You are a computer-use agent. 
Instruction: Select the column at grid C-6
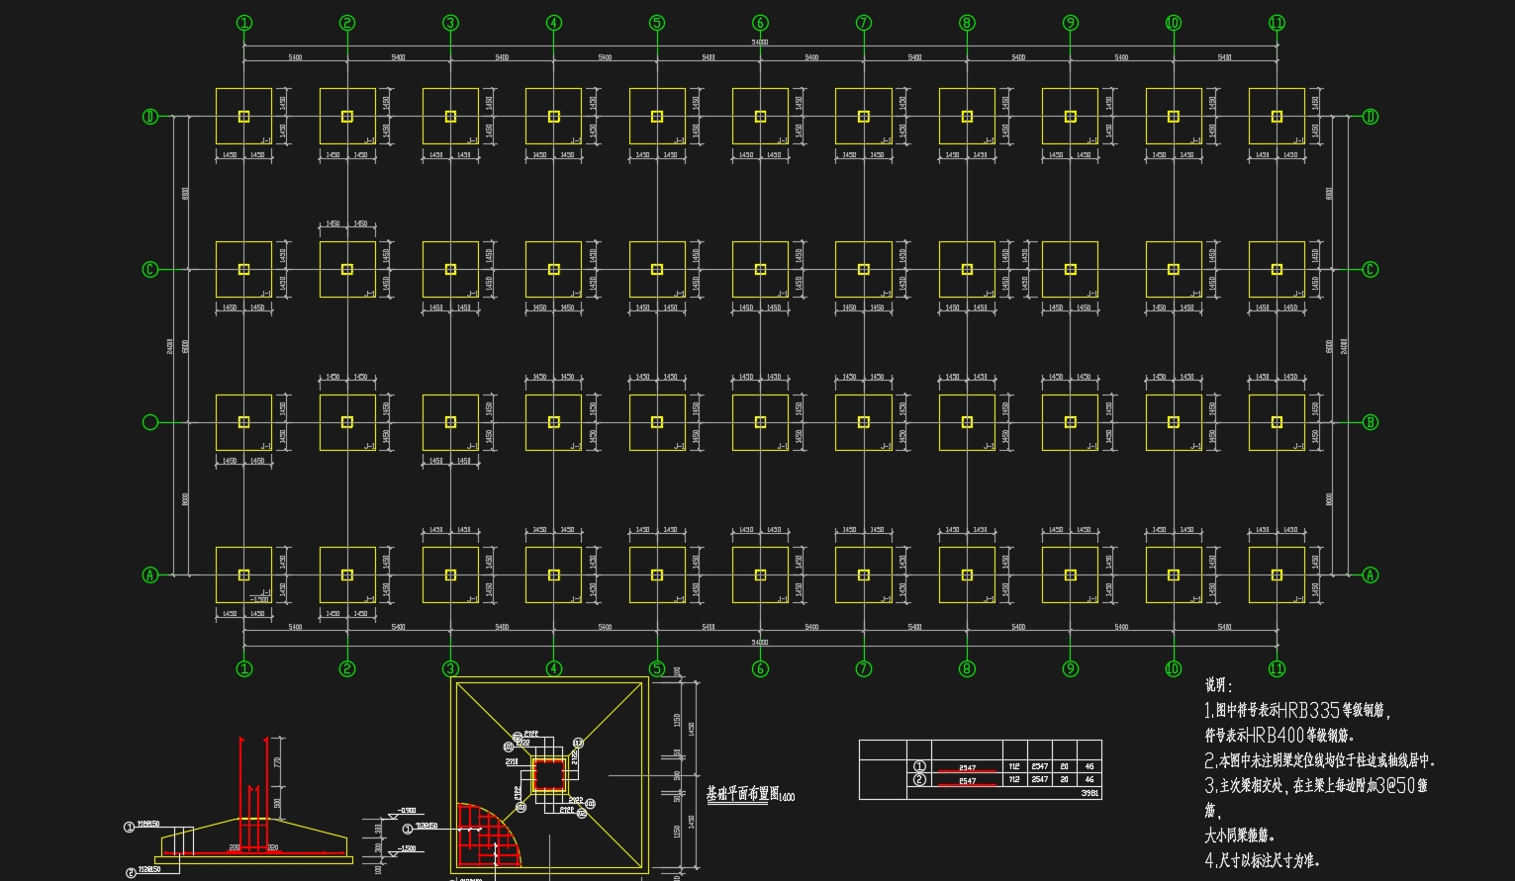(760, 269)
